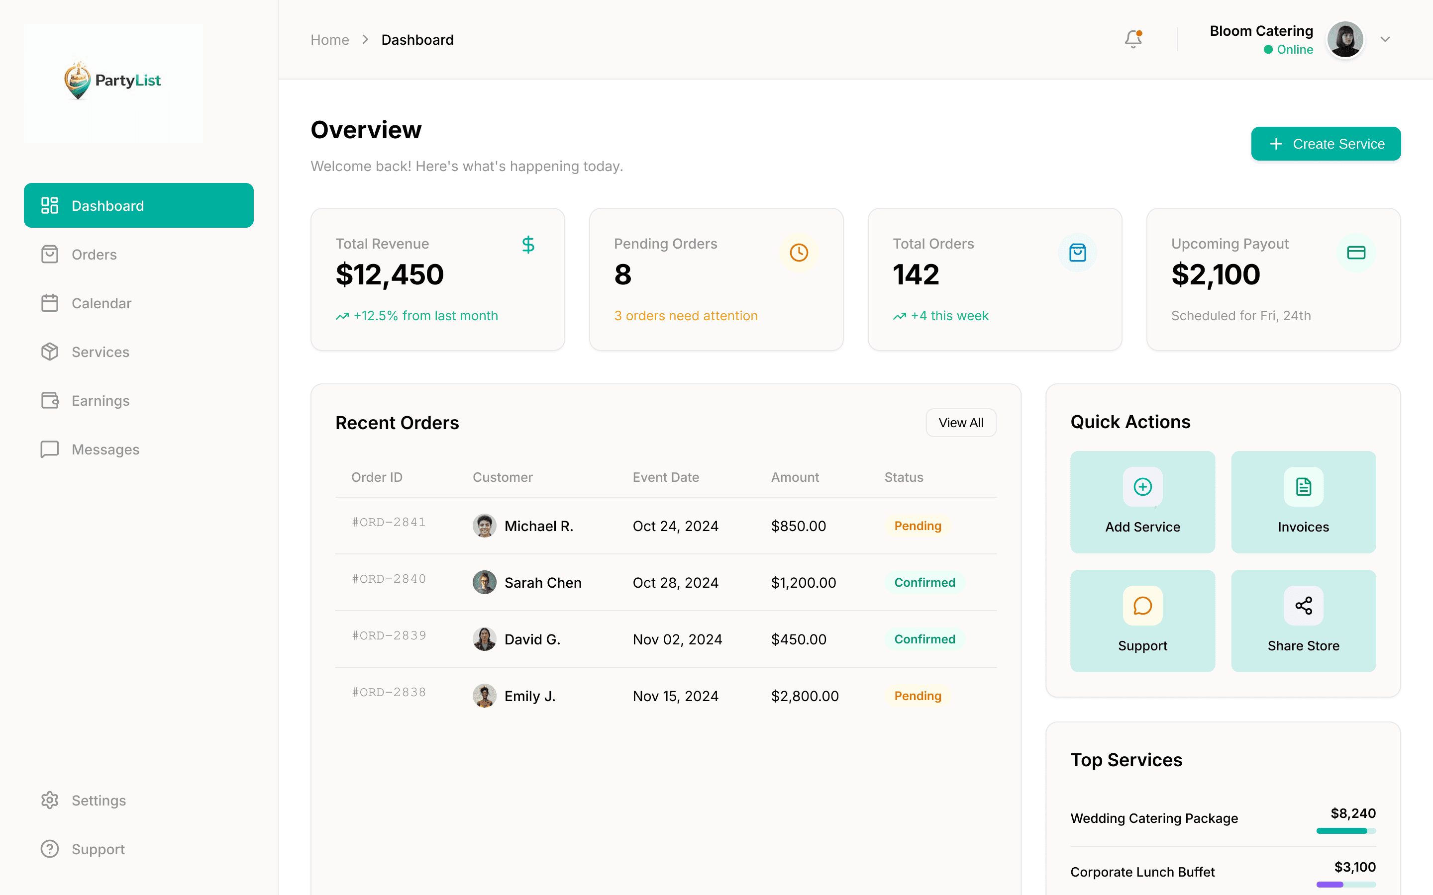
Task: Click Sarah Chen's profile avatar
Action: (484, 582)
